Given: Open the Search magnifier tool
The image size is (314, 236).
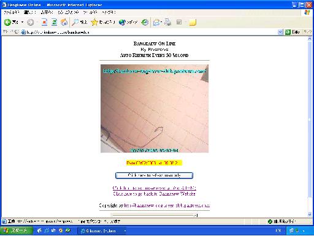Looking at the screenshot, I should coord(75,22).
